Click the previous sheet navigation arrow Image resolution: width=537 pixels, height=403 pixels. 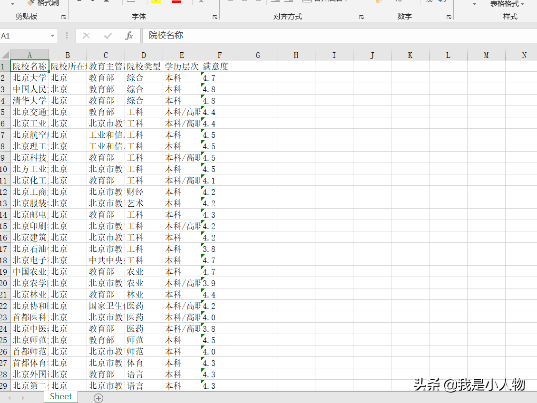click(10, 398)
